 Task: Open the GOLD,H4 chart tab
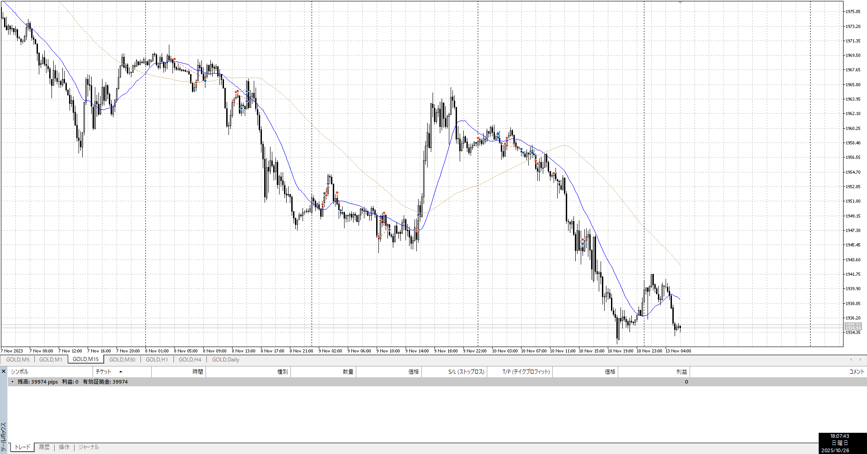tap(190, 360)
